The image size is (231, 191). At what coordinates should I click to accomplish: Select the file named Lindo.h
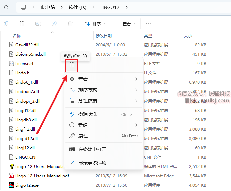[x=22, y=73]
